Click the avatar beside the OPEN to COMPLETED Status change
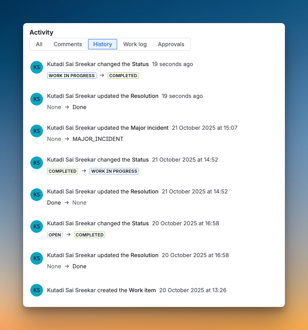Screen dimensions: 308x330 coord(37,227)
